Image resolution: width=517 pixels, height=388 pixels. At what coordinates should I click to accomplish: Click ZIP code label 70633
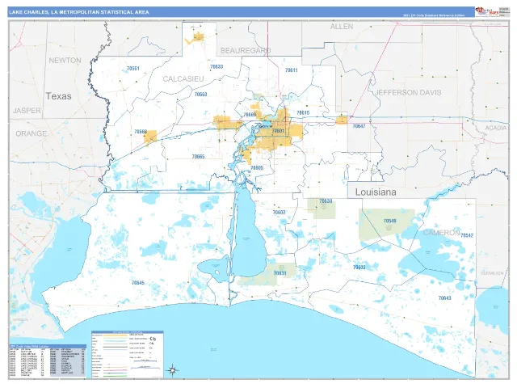(x=216, y=66)
